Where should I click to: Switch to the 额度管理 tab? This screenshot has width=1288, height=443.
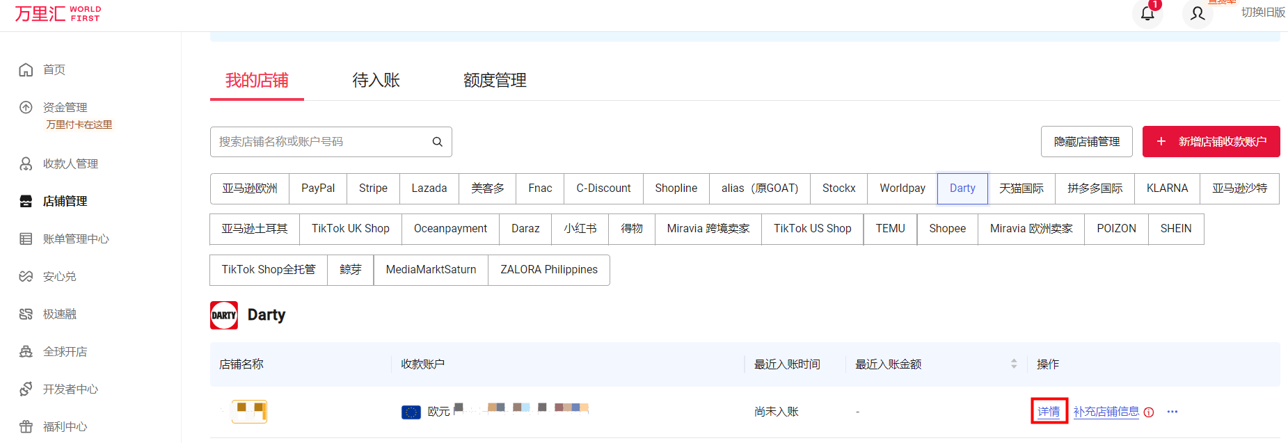coord(495,81)
